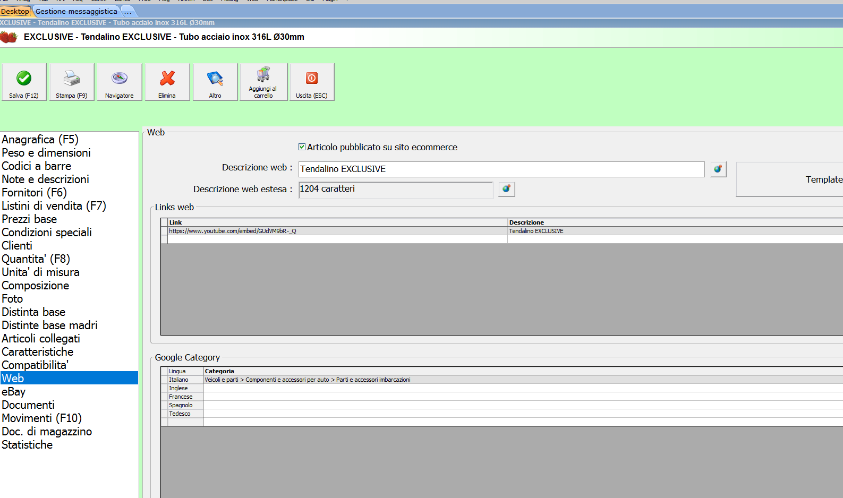Image resolution: width=843 pixels, height=498 pixels.
Task: Select the Italiano language row
Action: 185,380
